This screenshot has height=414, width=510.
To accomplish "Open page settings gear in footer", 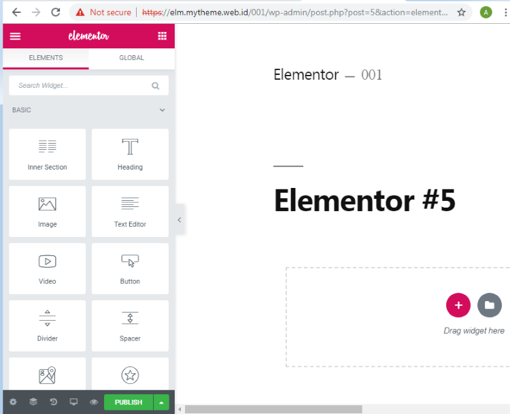I will [x=13, y=402].
